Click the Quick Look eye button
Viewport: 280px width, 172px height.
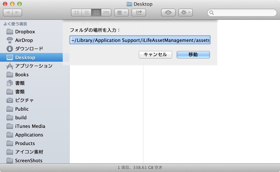tap(168, 13)
